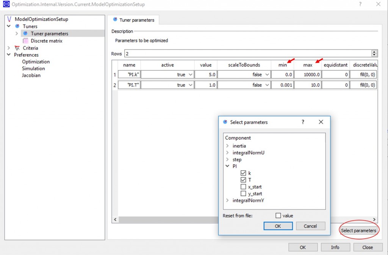Edit the max cell 10000.0 for PI.k

coord(308,75)
